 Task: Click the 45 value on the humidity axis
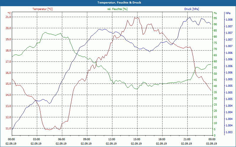coord(215,80)
